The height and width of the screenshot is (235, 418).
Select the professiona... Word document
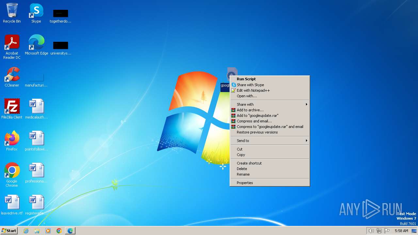pyautogui.click(x=36, y=173)
